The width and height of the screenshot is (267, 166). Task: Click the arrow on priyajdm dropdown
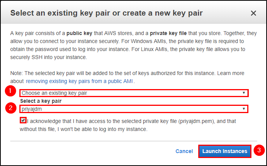click(244, 109)
